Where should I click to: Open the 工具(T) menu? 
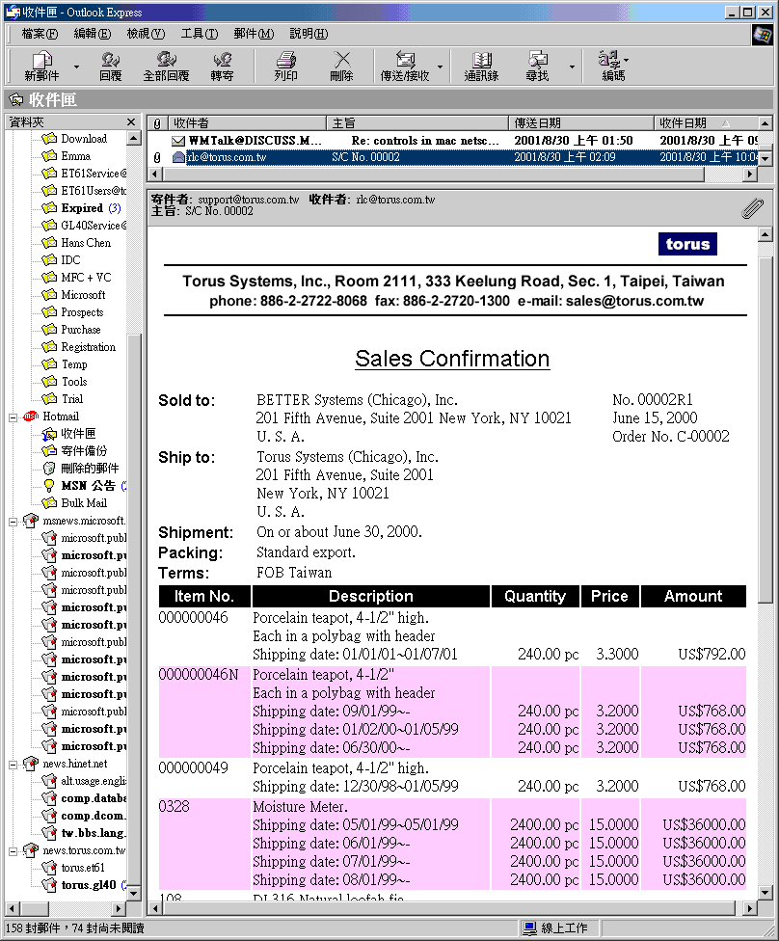click(x=200, y=34)
